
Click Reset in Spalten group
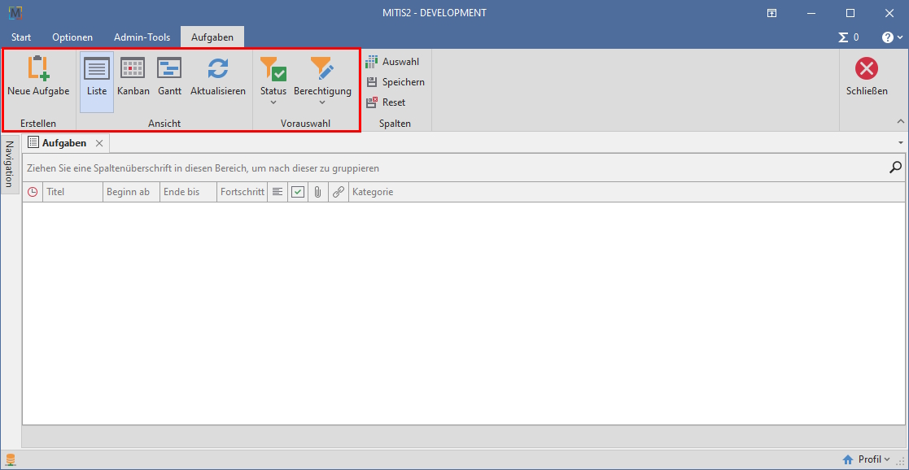(x=387, y=102)
